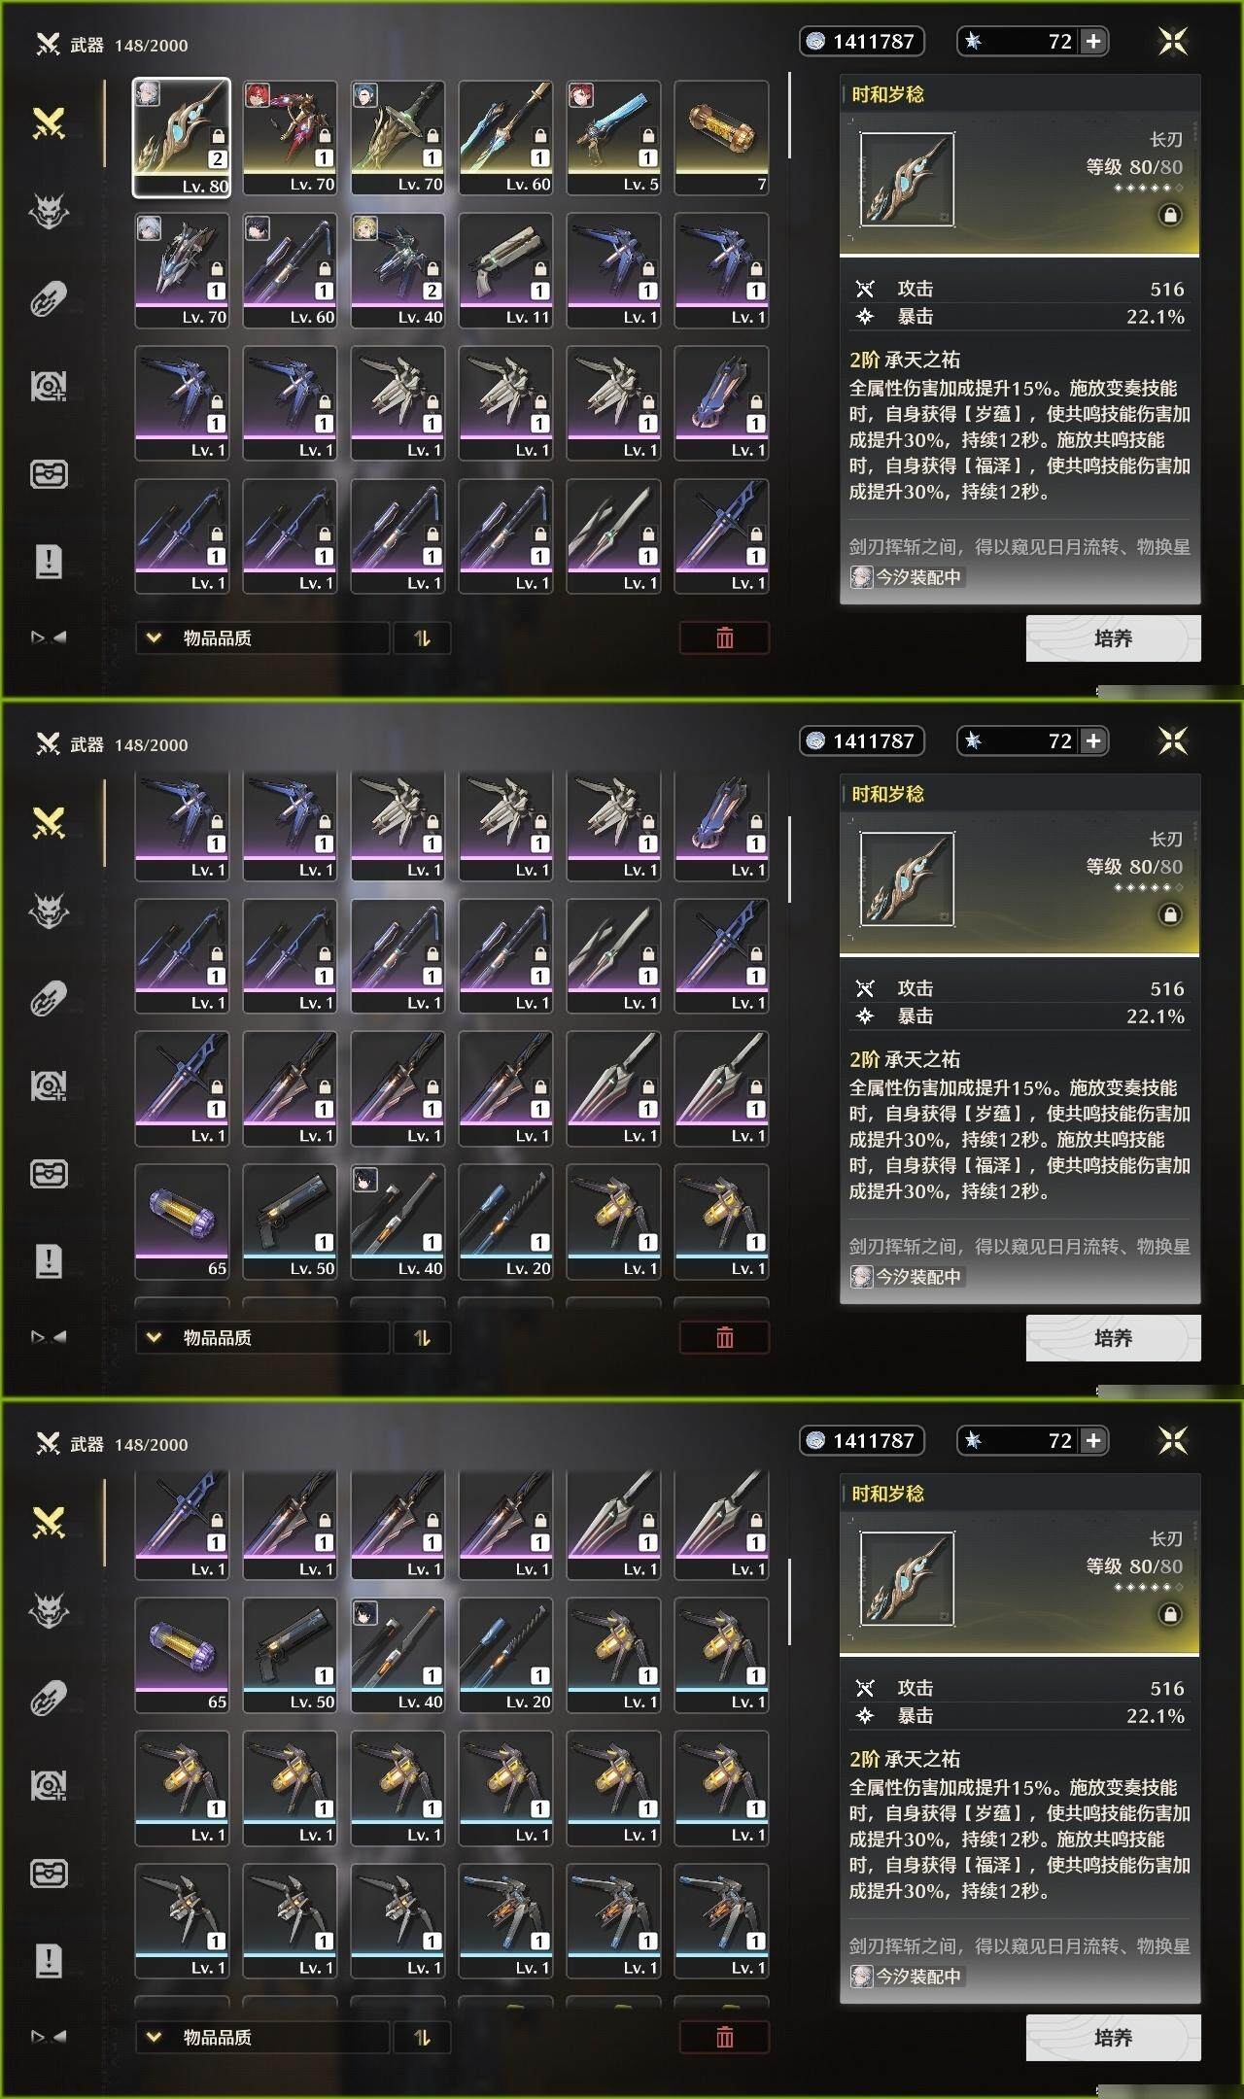Close the inventory using top panel's star-shaped X icon
The image size is (1244, 2099).
coord(1173,41)
